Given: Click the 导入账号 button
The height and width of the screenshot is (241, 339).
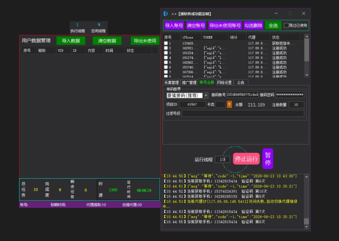Looking at the screenshot, I should click(x=174, y=25).
